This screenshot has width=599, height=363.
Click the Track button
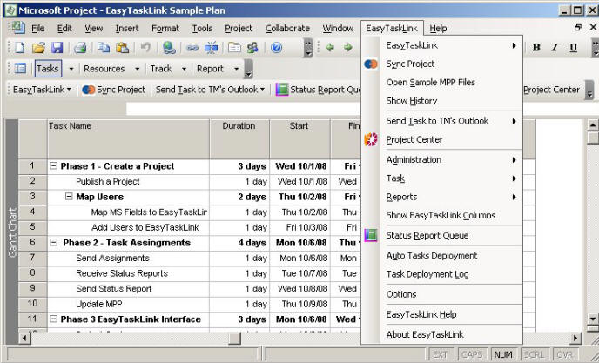(161, 69)
